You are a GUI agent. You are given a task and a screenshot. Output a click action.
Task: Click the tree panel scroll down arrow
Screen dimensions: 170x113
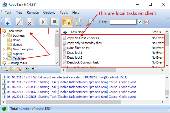click(x=57, y=63)
